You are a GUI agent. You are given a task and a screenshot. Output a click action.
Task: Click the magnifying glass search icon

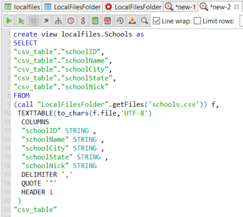click(145, 21)
